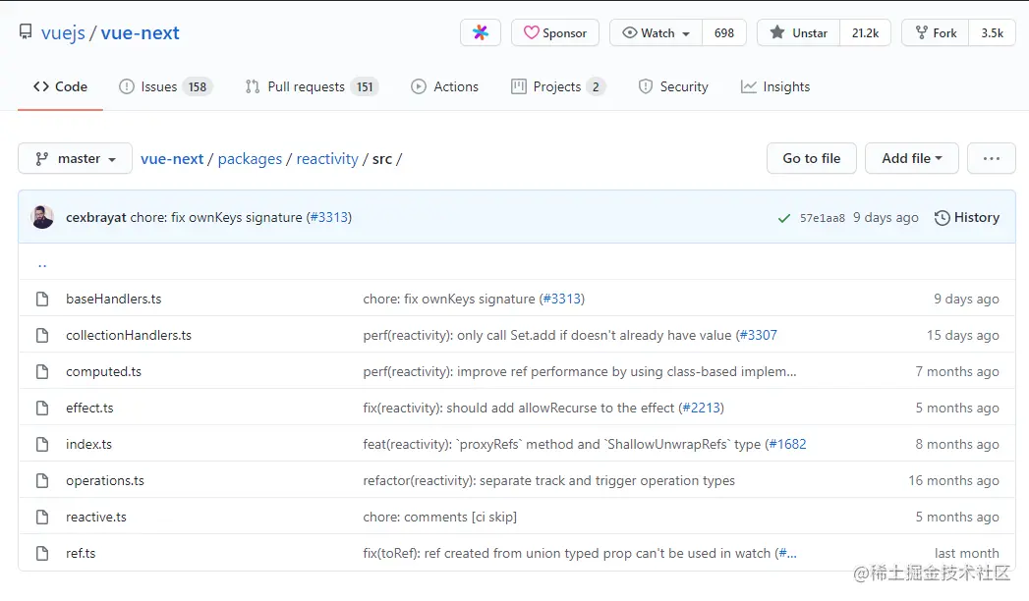Click the green commit status checkmark
Screen dimensions: 1029x601
(x=783, y=218)
